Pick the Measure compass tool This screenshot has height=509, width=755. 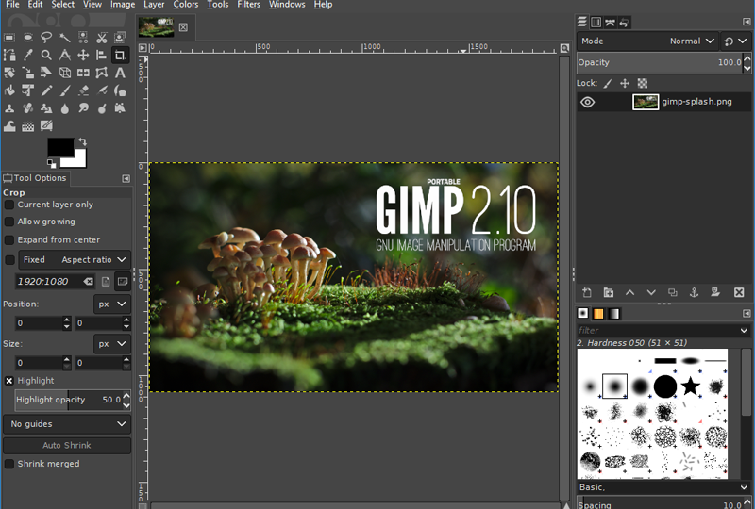(64, 55)
